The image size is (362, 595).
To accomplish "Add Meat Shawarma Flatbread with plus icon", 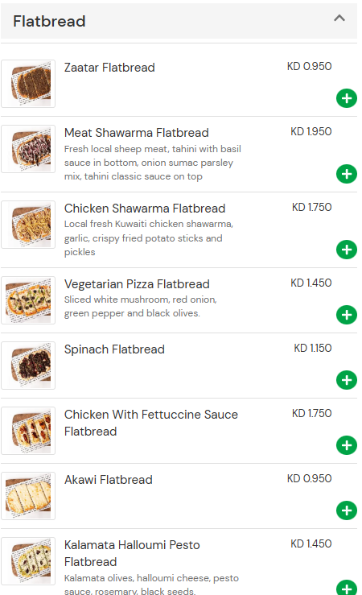I will 347,174.
